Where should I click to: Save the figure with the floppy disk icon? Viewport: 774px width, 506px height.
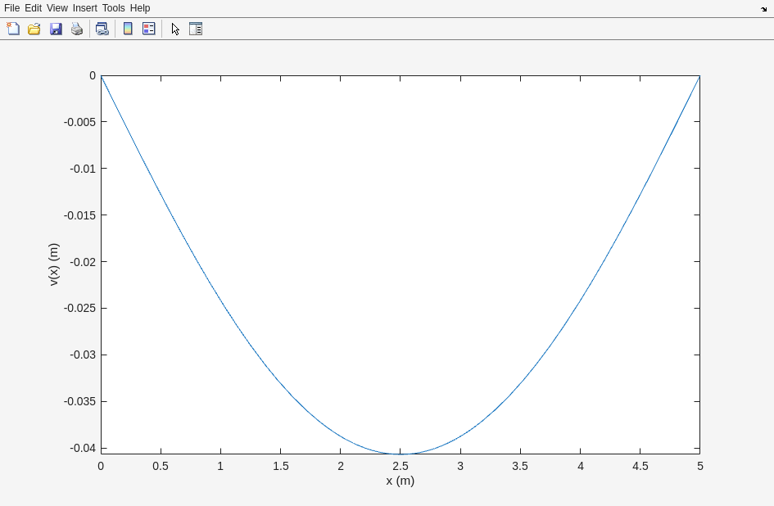56,29
